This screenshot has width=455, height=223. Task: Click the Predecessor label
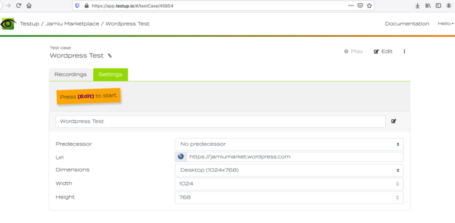[x=74, y=144]
